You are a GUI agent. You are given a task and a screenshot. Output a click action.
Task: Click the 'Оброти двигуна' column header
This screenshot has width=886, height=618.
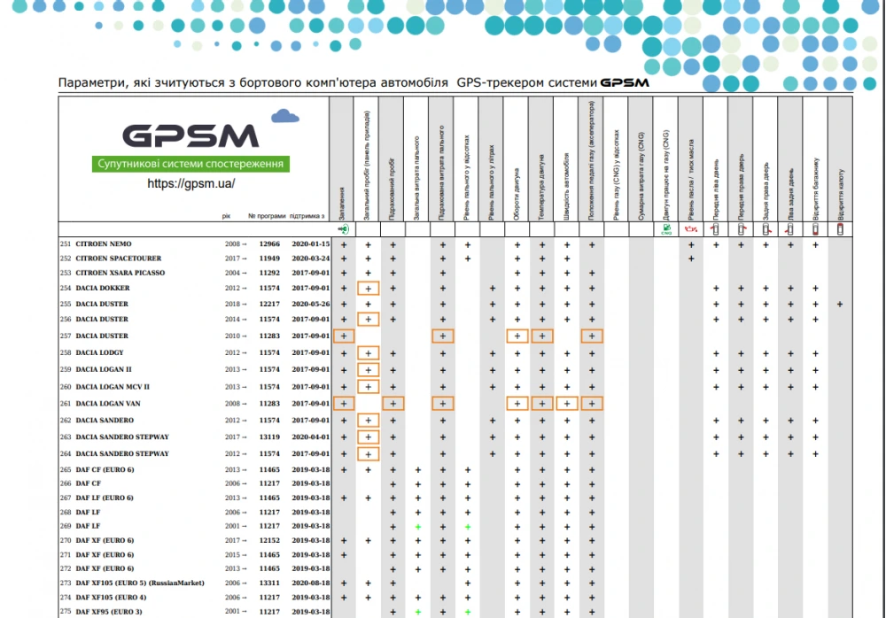tap(517, 190)
